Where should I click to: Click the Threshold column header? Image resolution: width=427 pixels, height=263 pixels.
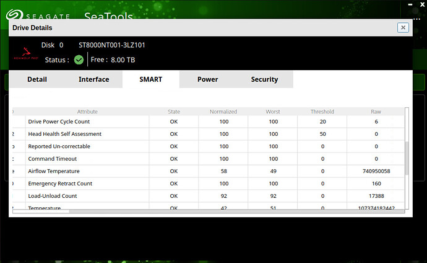click(x=322, y=112)
